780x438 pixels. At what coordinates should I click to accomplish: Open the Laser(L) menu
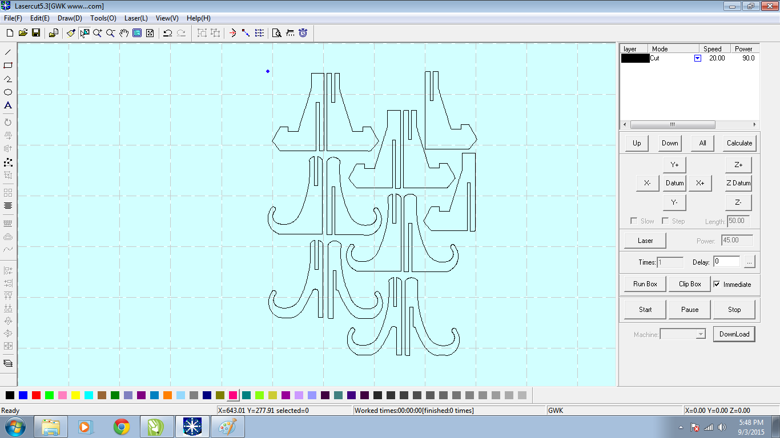[136, 18]
